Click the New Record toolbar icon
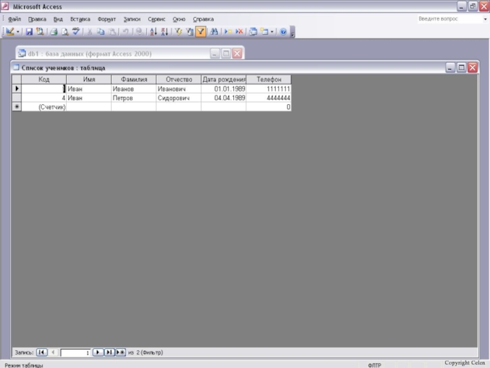Screen dimensions: 490x368 pyautogui.click(x=228, y=32)
